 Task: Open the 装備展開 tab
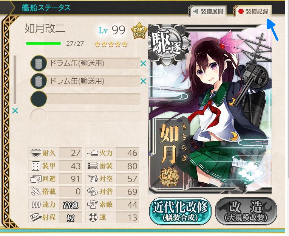[x=208, y=11]
